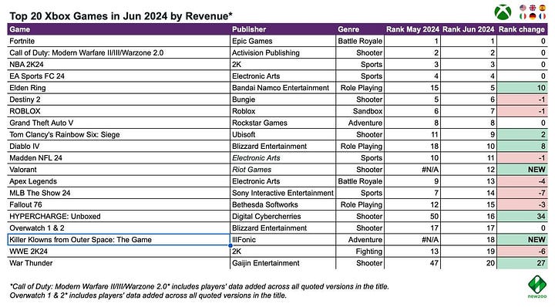Click the Newzoo logo
555x307 pixels.
coord(537,286)
